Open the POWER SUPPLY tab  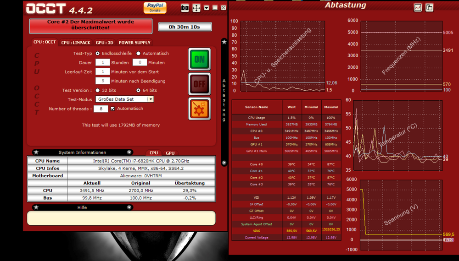point(134,43)
